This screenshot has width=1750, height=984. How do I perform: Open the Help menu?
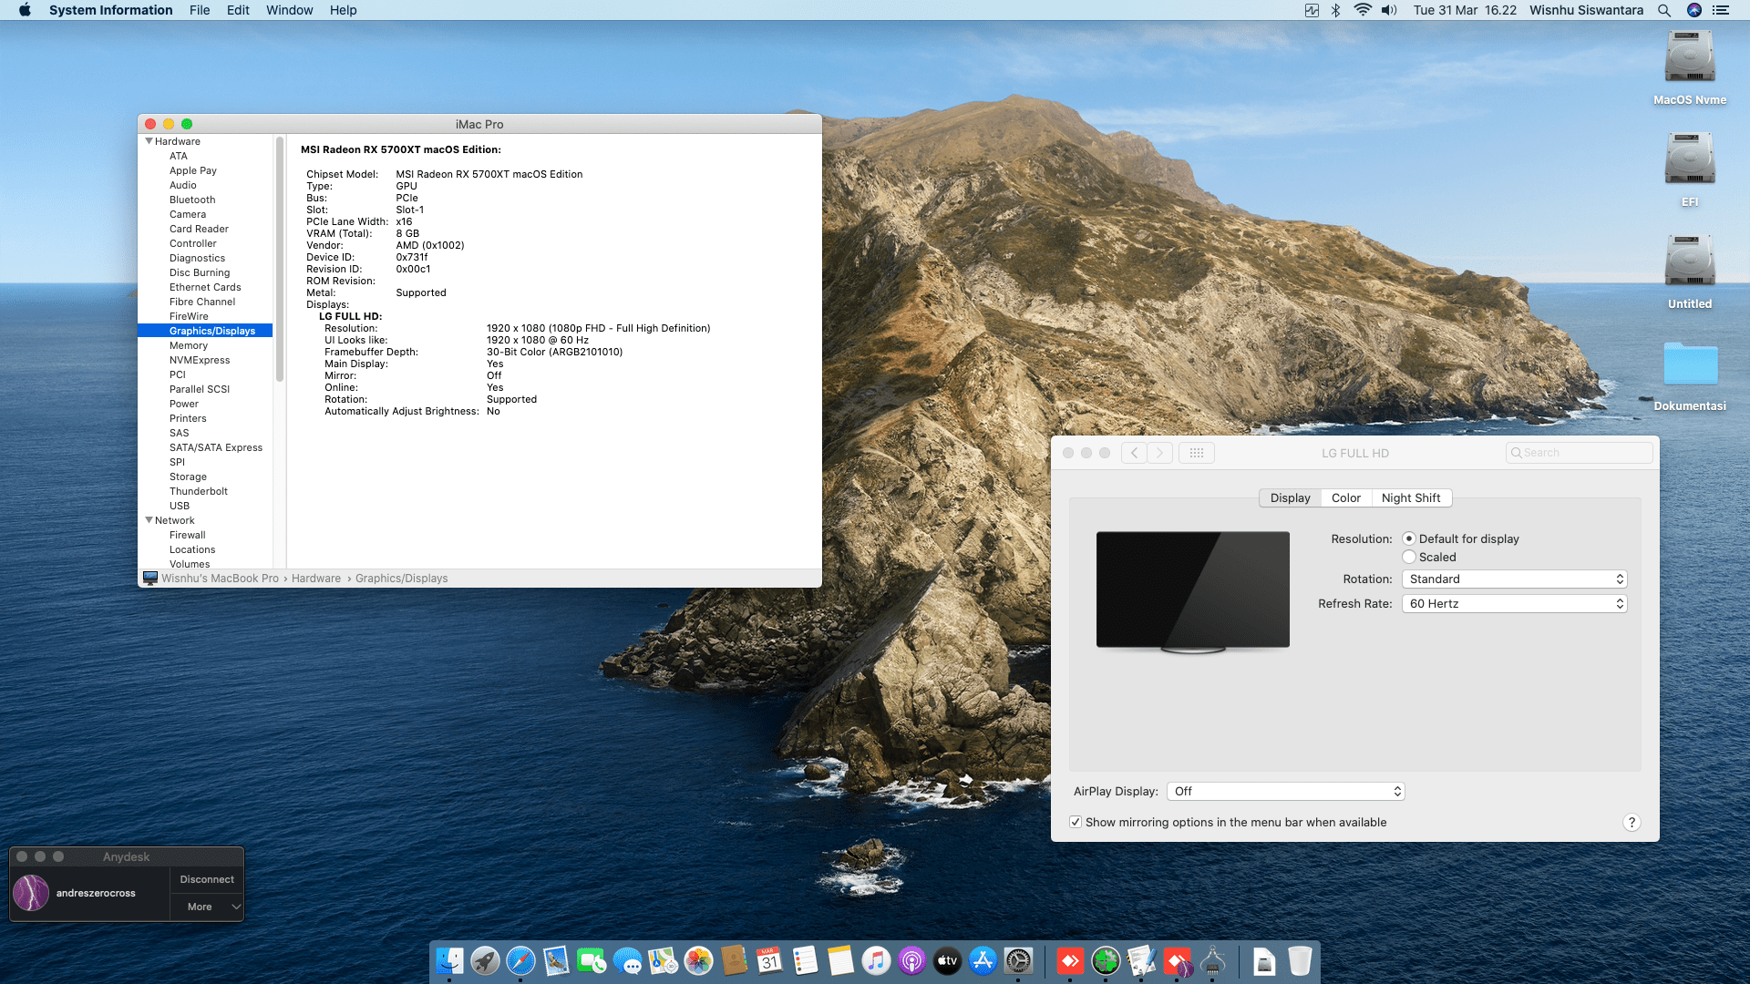(343, 10)
